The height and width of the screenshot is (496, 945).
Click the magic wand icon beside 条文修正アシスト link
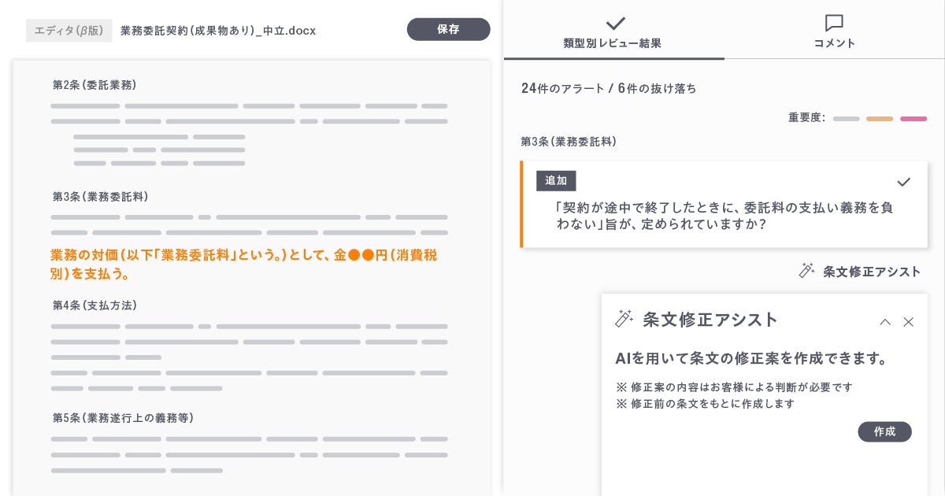pyautogui.click(x=806, y=271)
